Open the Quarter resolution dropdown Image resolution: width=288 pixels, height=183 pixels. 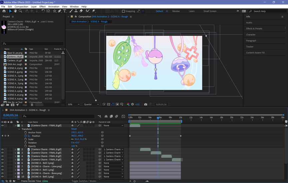[x=91, y=104]
